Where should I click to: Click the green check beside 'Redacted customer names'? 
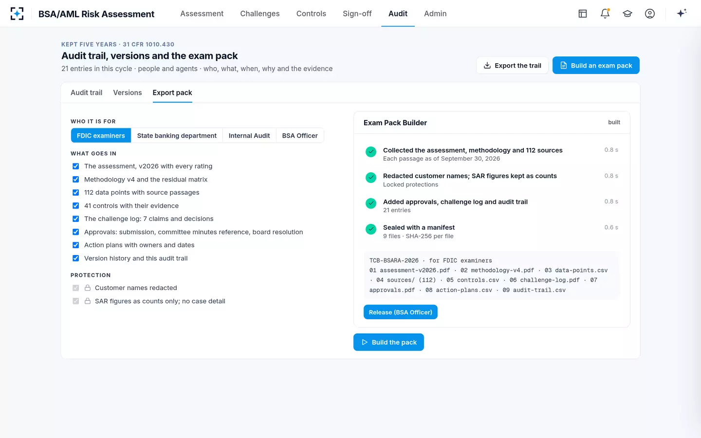371,178
